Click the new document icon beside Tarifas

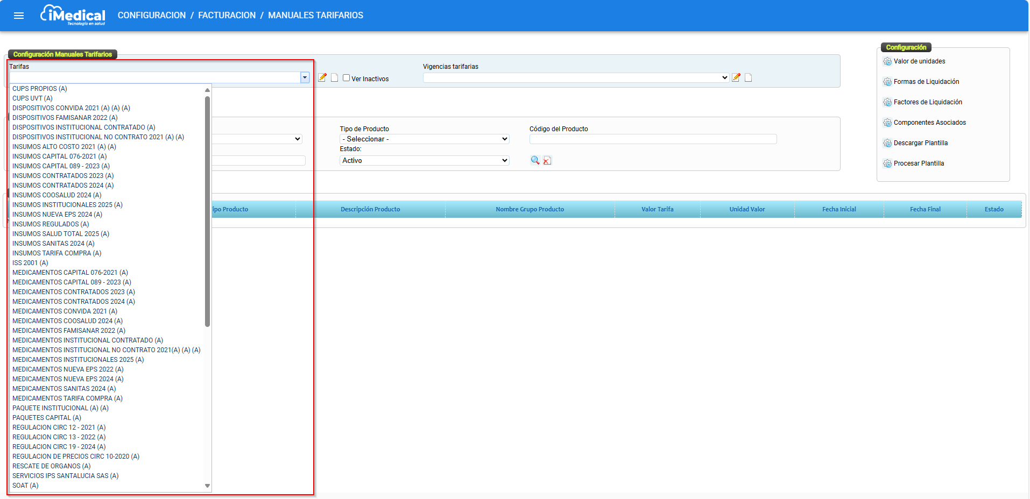pyautogui.click(x=334, y=77)
